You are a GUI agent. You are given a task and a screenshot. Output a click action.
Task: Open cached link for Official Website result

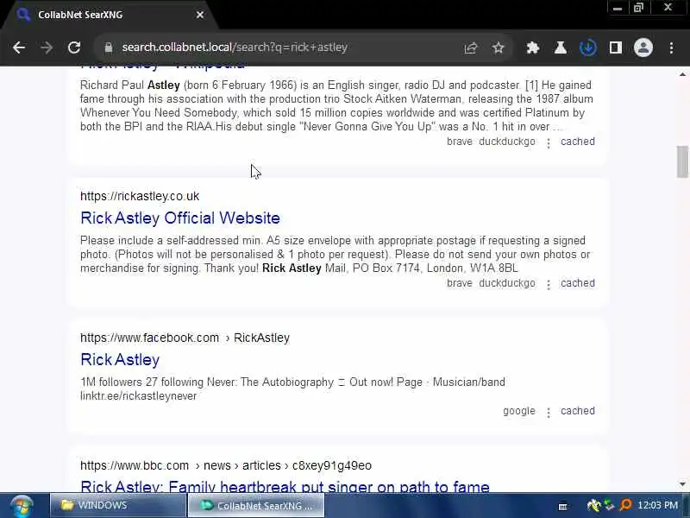[x=577, y=283]
